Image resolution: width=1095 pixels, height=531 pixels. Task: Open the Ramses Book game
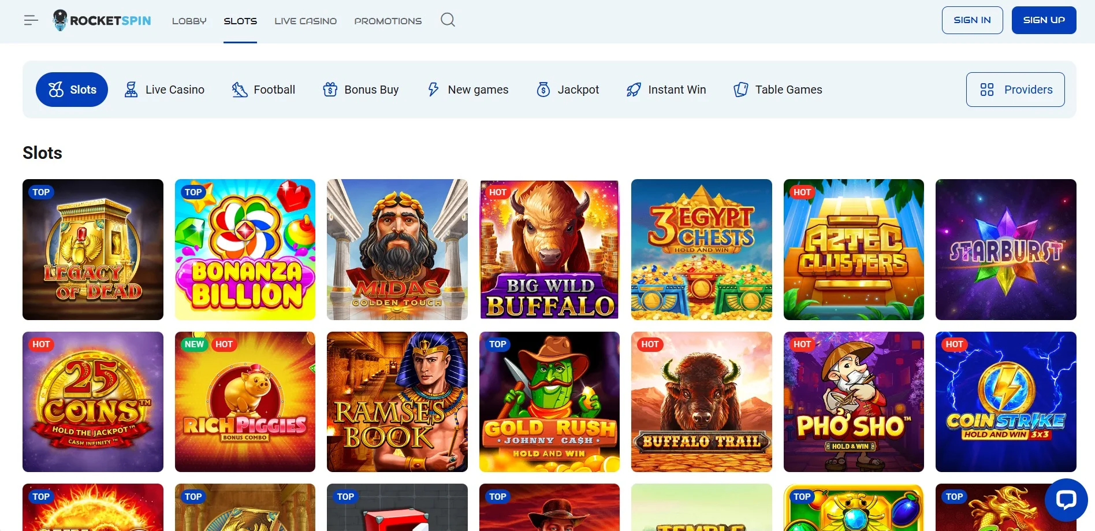tap(397, 402)
